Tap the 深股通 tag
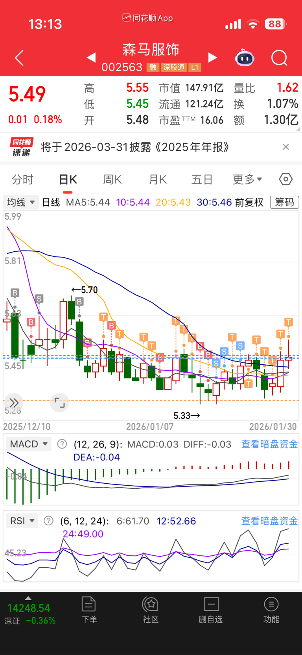 point(173,67)
